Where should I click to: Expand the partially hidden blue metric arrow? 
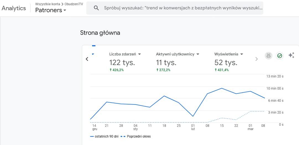pyautogui.click(x=93, y=54)
